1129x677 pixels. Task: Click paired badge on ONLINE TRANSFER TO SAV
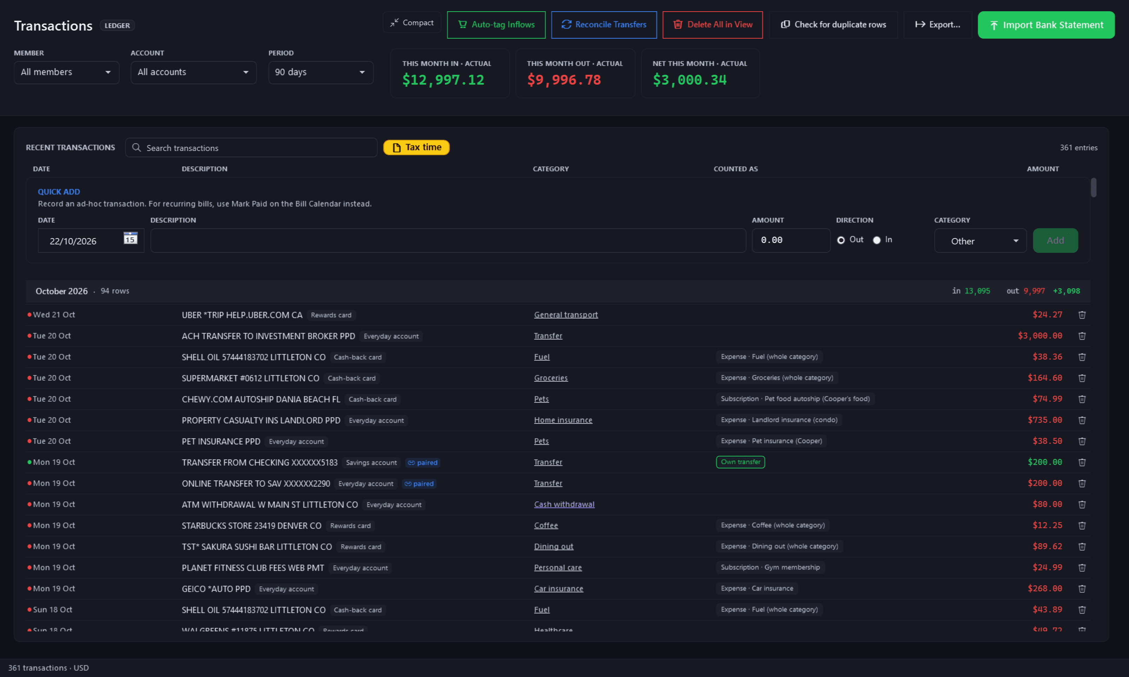(x=418, y=484)
